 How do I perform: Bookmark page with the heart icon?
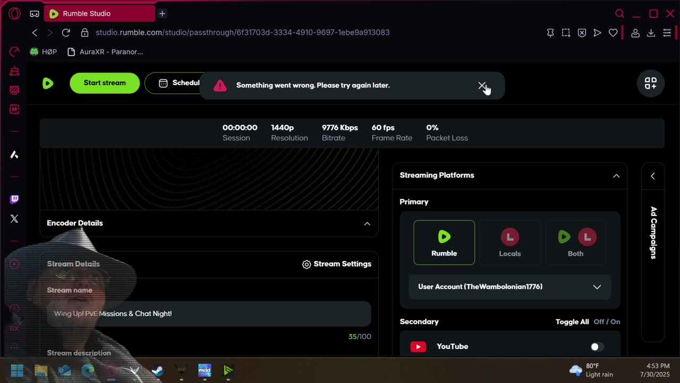click(x=613, y=33)
